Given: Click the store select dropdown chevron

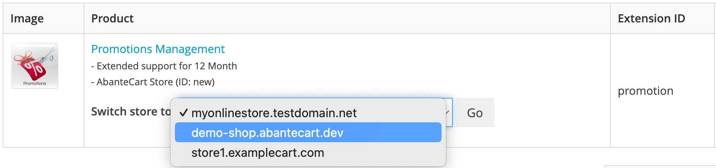Looking at the screenshot, I should (448, 112).
